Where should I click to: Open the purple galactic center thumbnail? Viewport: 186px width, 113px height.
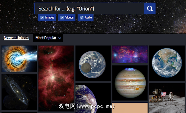coord(130,54)
